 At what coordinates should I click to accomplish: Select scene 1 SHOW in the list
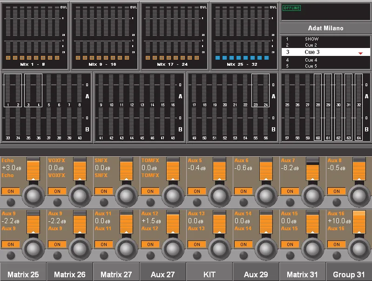click(325, 39)
